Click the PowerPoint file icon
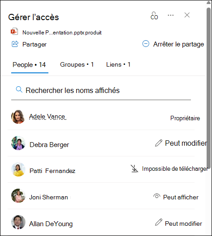Viewport: 212px width, 236px height. click(x=14, y=31)
